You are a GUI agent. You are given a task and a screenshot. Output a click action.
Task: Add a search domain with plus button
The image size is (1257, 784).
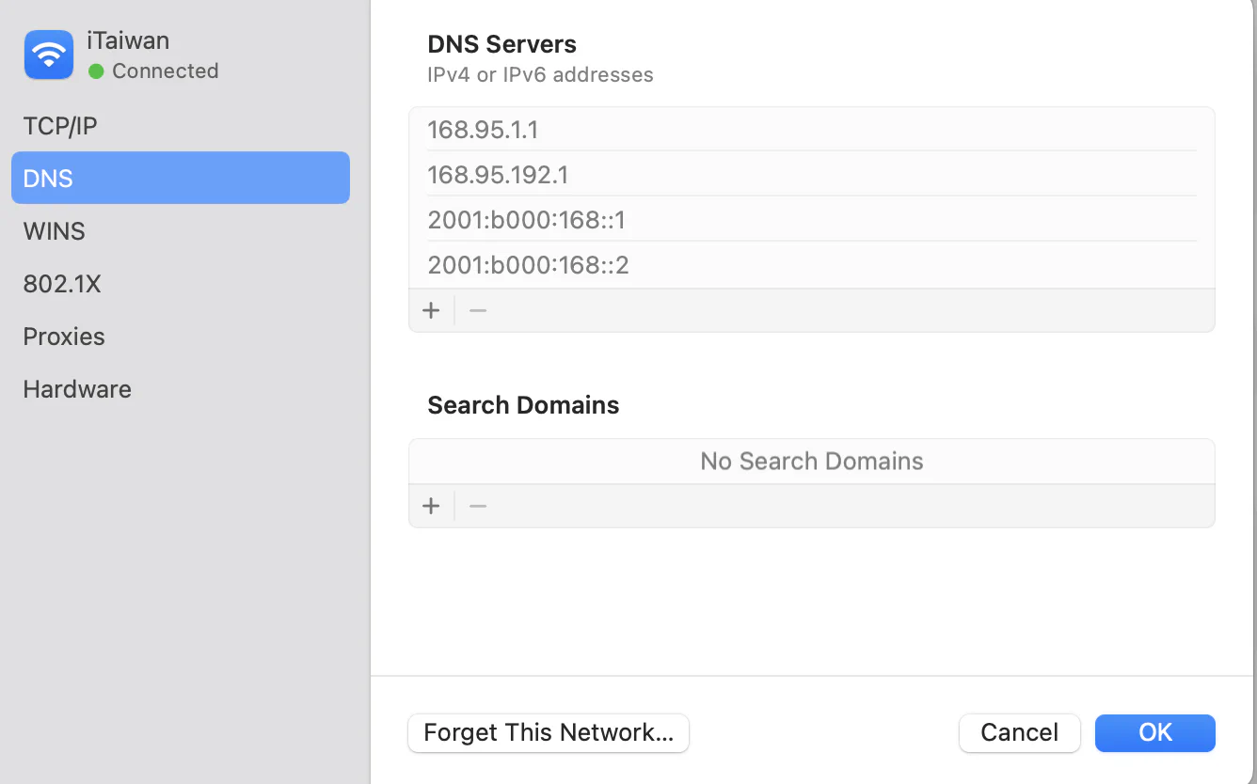[x=431, y=506]
